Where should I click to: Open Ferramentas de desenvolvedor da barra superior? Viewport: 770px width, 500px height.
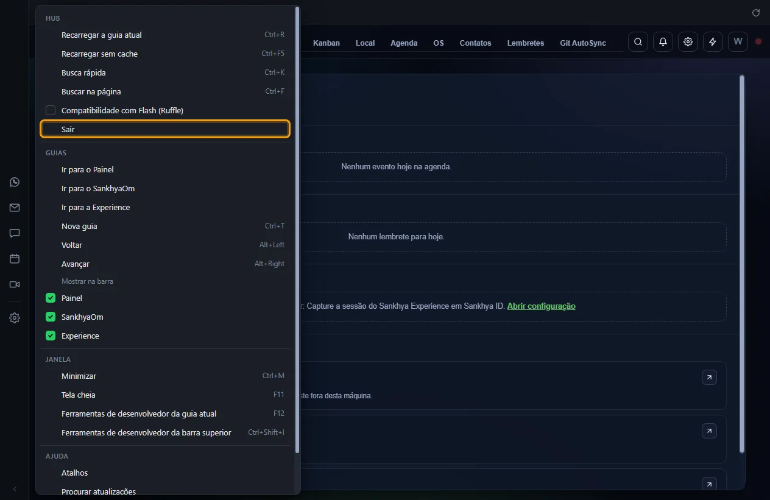pyautogui.click(x=165, y=432)
